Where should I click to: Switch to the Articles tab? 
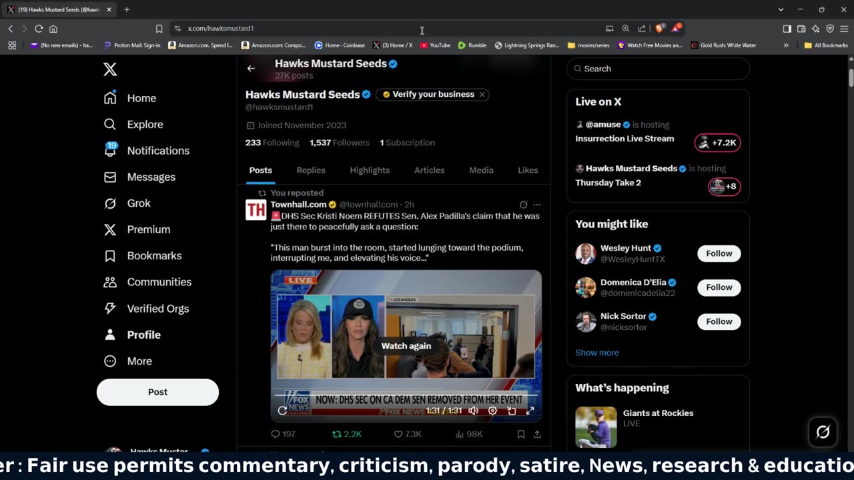(x=429, y=170)
